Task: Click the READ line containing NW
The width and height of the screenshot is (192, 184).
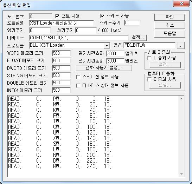Action: point(60,155)
